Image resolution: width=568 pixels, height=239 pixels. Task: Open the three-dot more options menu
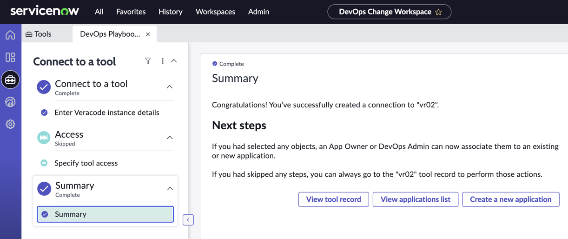click(x=163, y=61)
